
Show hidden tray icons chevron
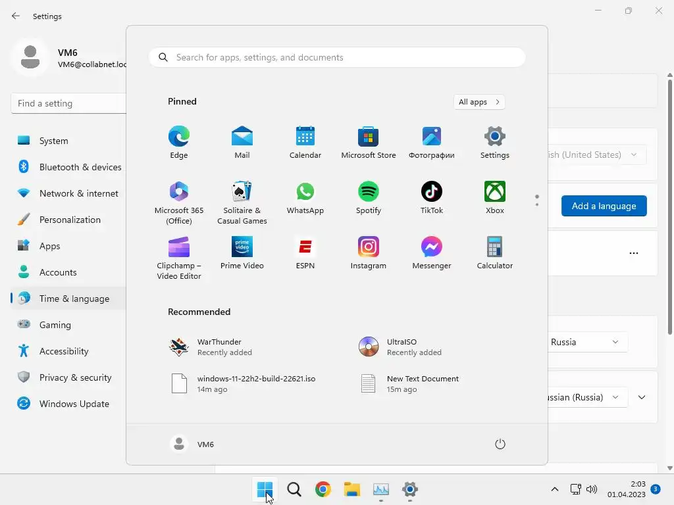[x=554, y=489]
